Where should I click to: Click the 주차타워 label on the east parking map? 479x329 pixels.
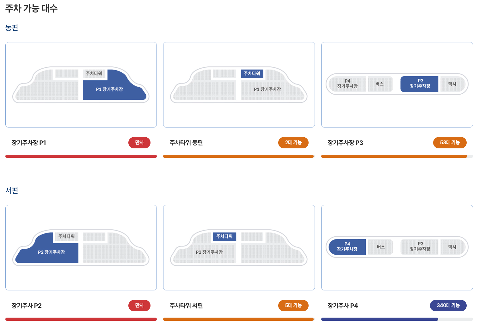coord(94,73)
